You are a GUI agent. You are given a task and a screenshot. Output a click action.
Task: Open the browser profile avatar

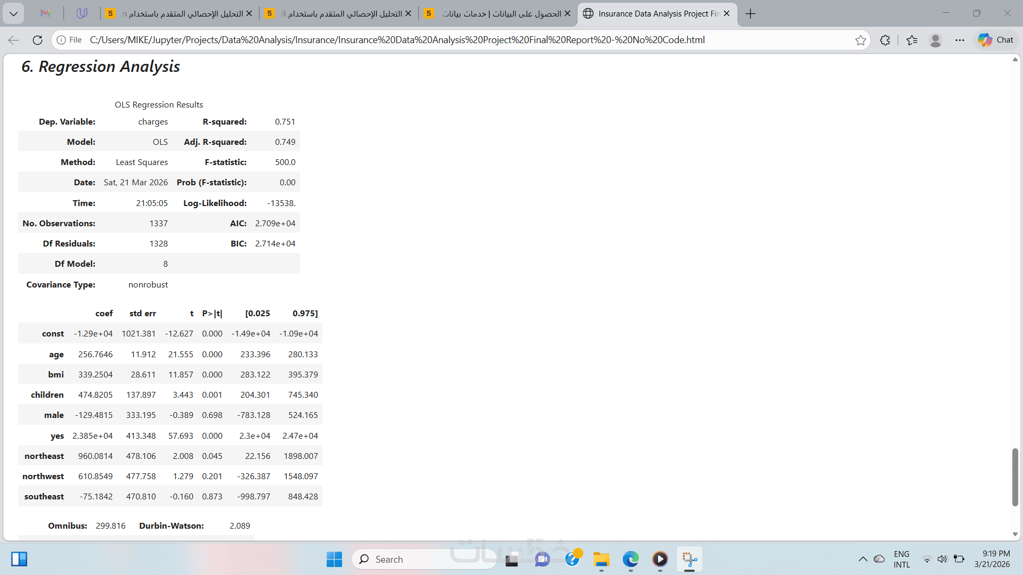coord(935,40)
